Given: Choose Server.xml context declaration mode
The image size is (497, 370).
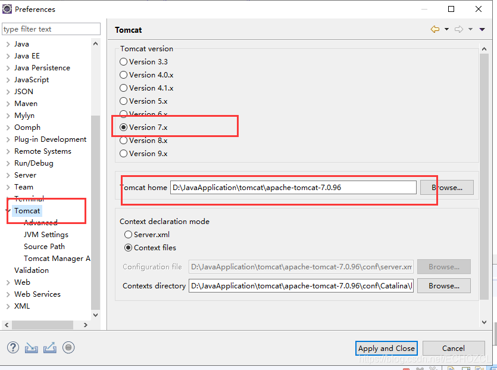Looking at the screenshot, I should point(128,235).
